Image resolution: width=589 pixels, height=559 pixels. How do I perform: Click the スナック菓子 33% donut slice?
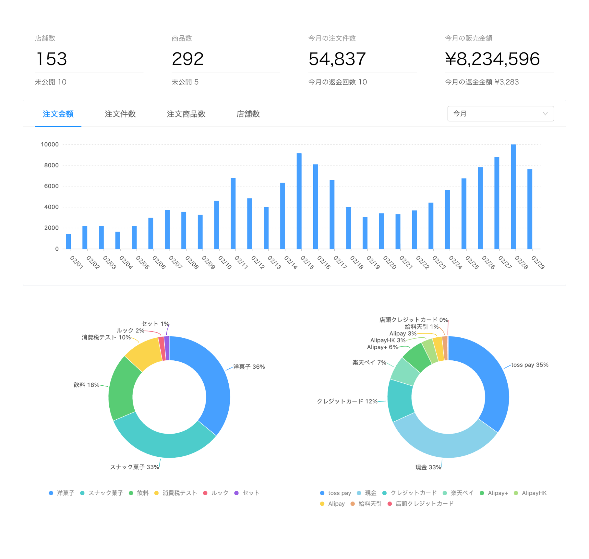pos(162,445)
